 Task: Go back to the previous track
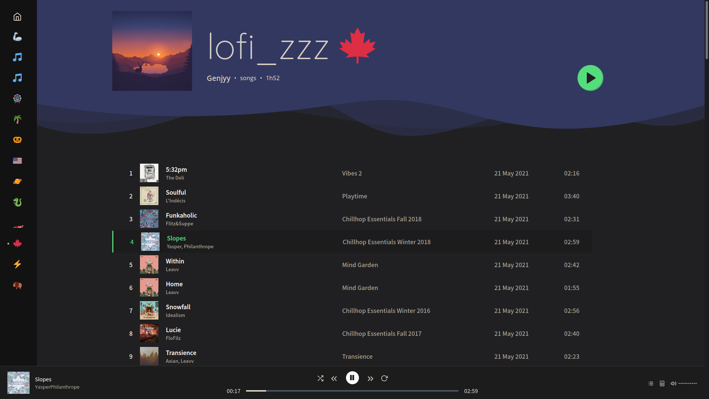pos(334,378)
